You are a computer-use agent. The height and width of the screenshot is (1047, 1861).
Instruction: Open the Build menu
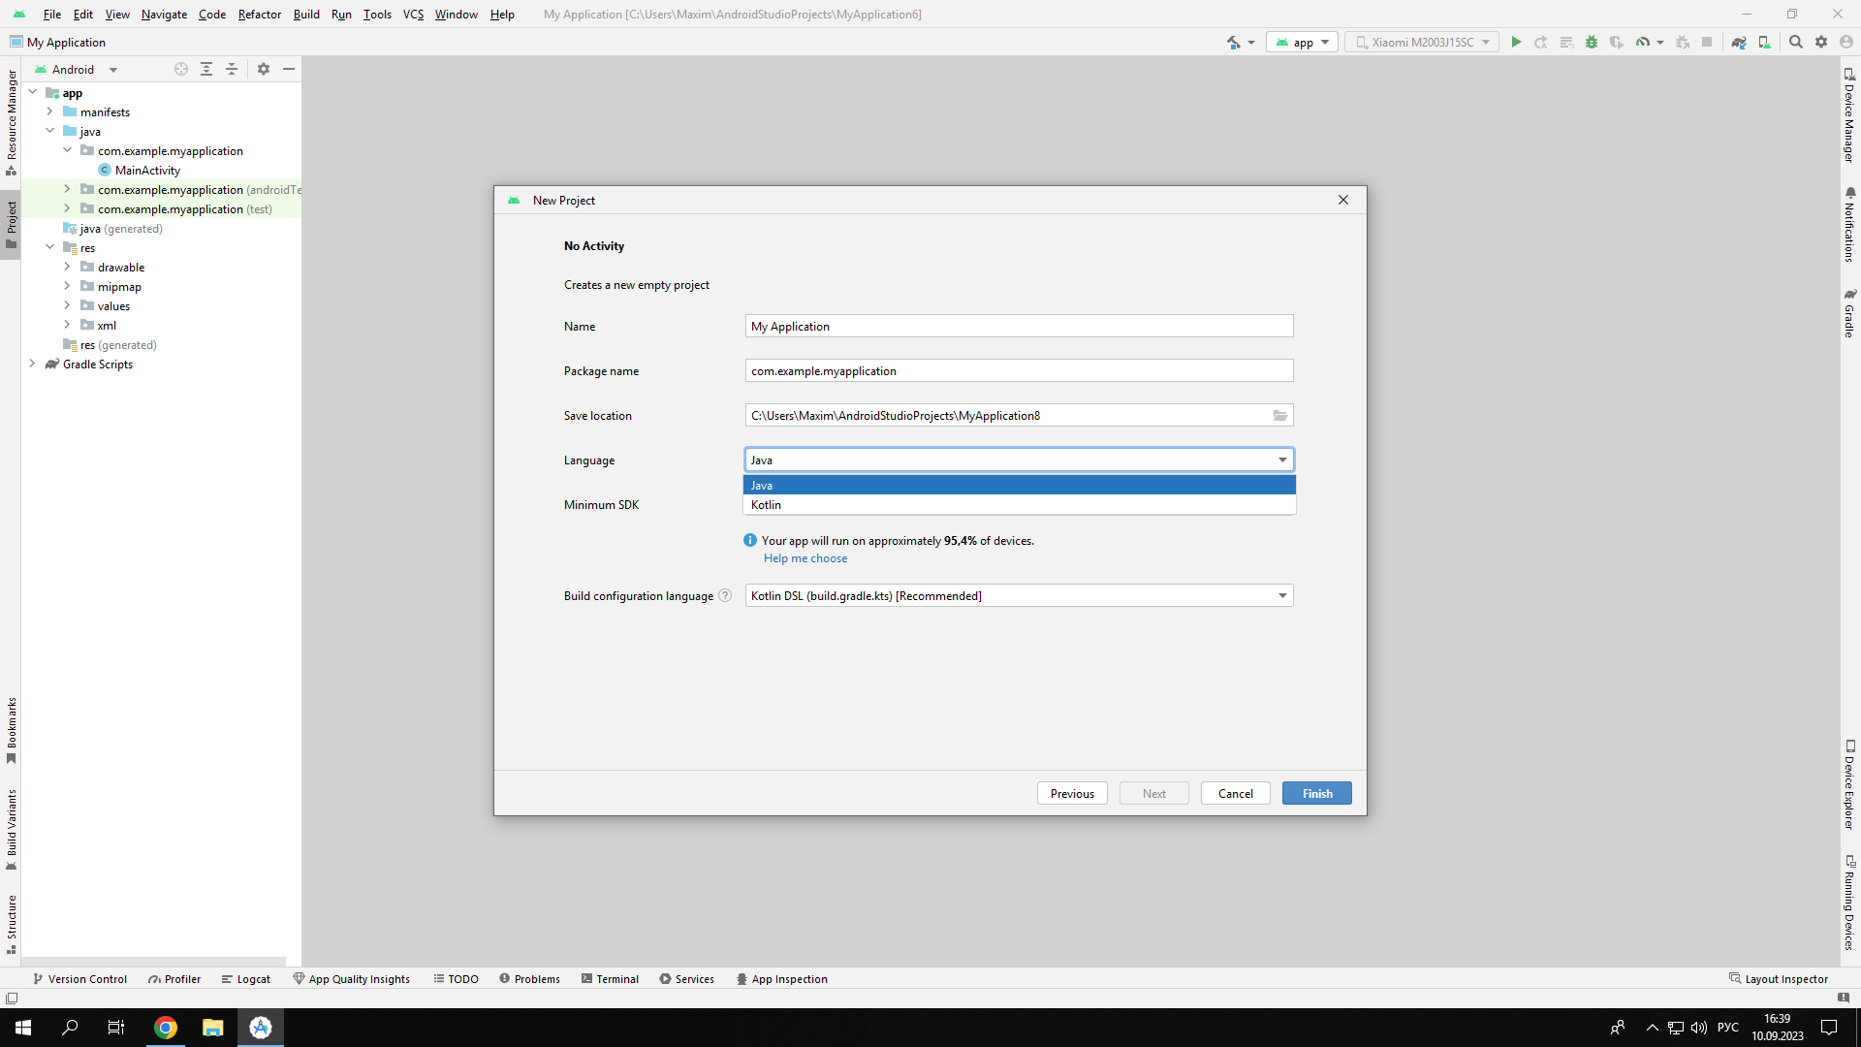[x=305, y=15]
